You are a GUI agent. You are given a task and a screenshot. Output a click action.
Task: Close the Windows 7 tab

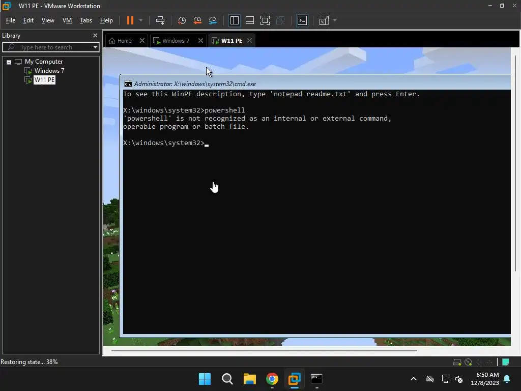tap(200, 41)
